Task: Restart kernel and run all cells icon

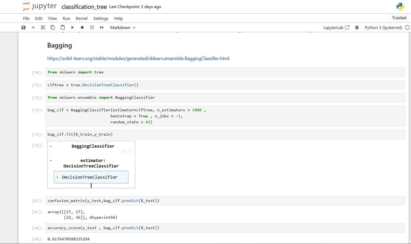Action: tap(102, 28)
